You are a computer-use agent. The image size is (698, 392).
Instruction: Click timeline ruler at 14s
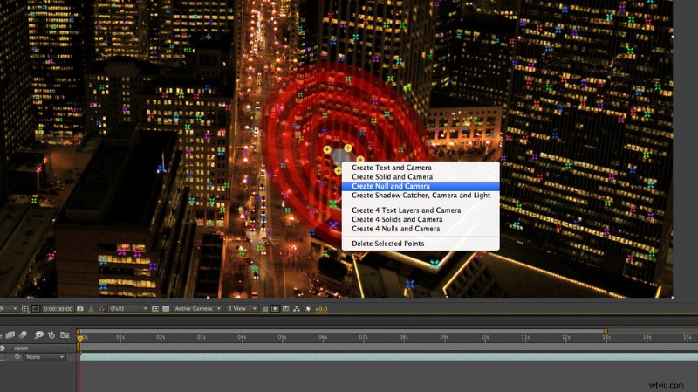647,338
